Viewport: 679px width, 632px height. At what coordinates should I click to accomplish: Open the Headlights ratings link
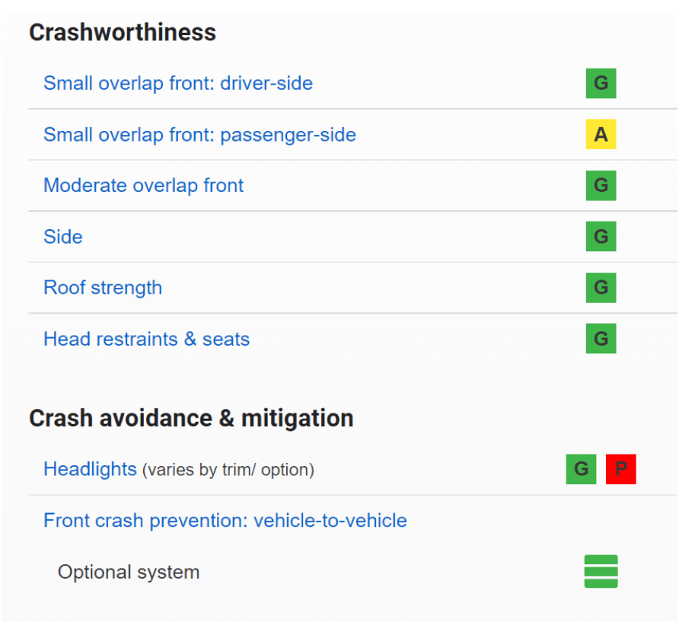(x=90, y=469)
